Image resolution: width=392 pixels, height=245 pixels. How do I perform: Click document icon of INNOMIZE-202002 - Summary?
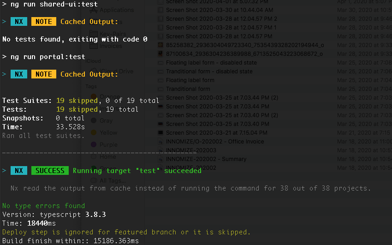click(x=160, y=159)
